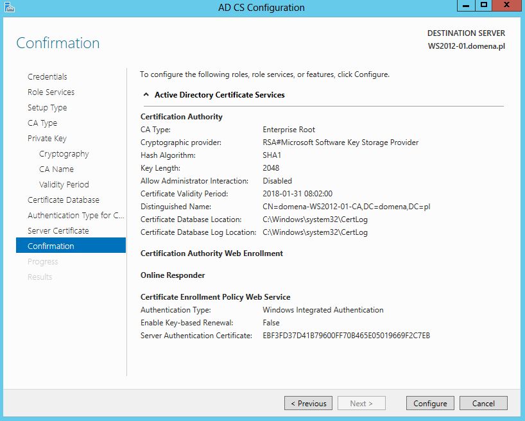Open the Private Key step
The image size is (525, 421).
tap(47, 139)
